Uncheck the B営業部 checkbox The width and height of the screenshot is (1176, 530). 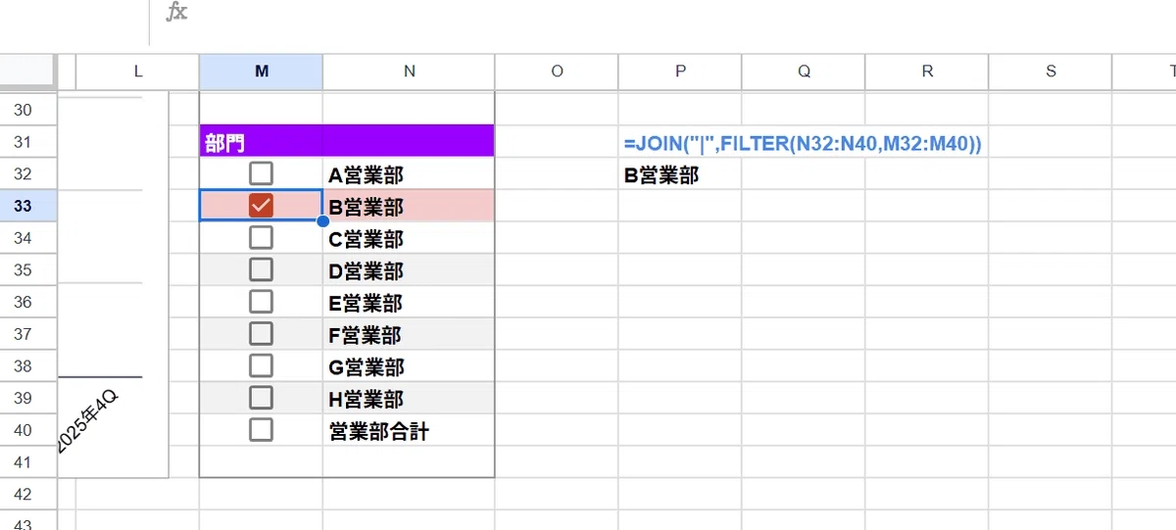pos(261,206)
